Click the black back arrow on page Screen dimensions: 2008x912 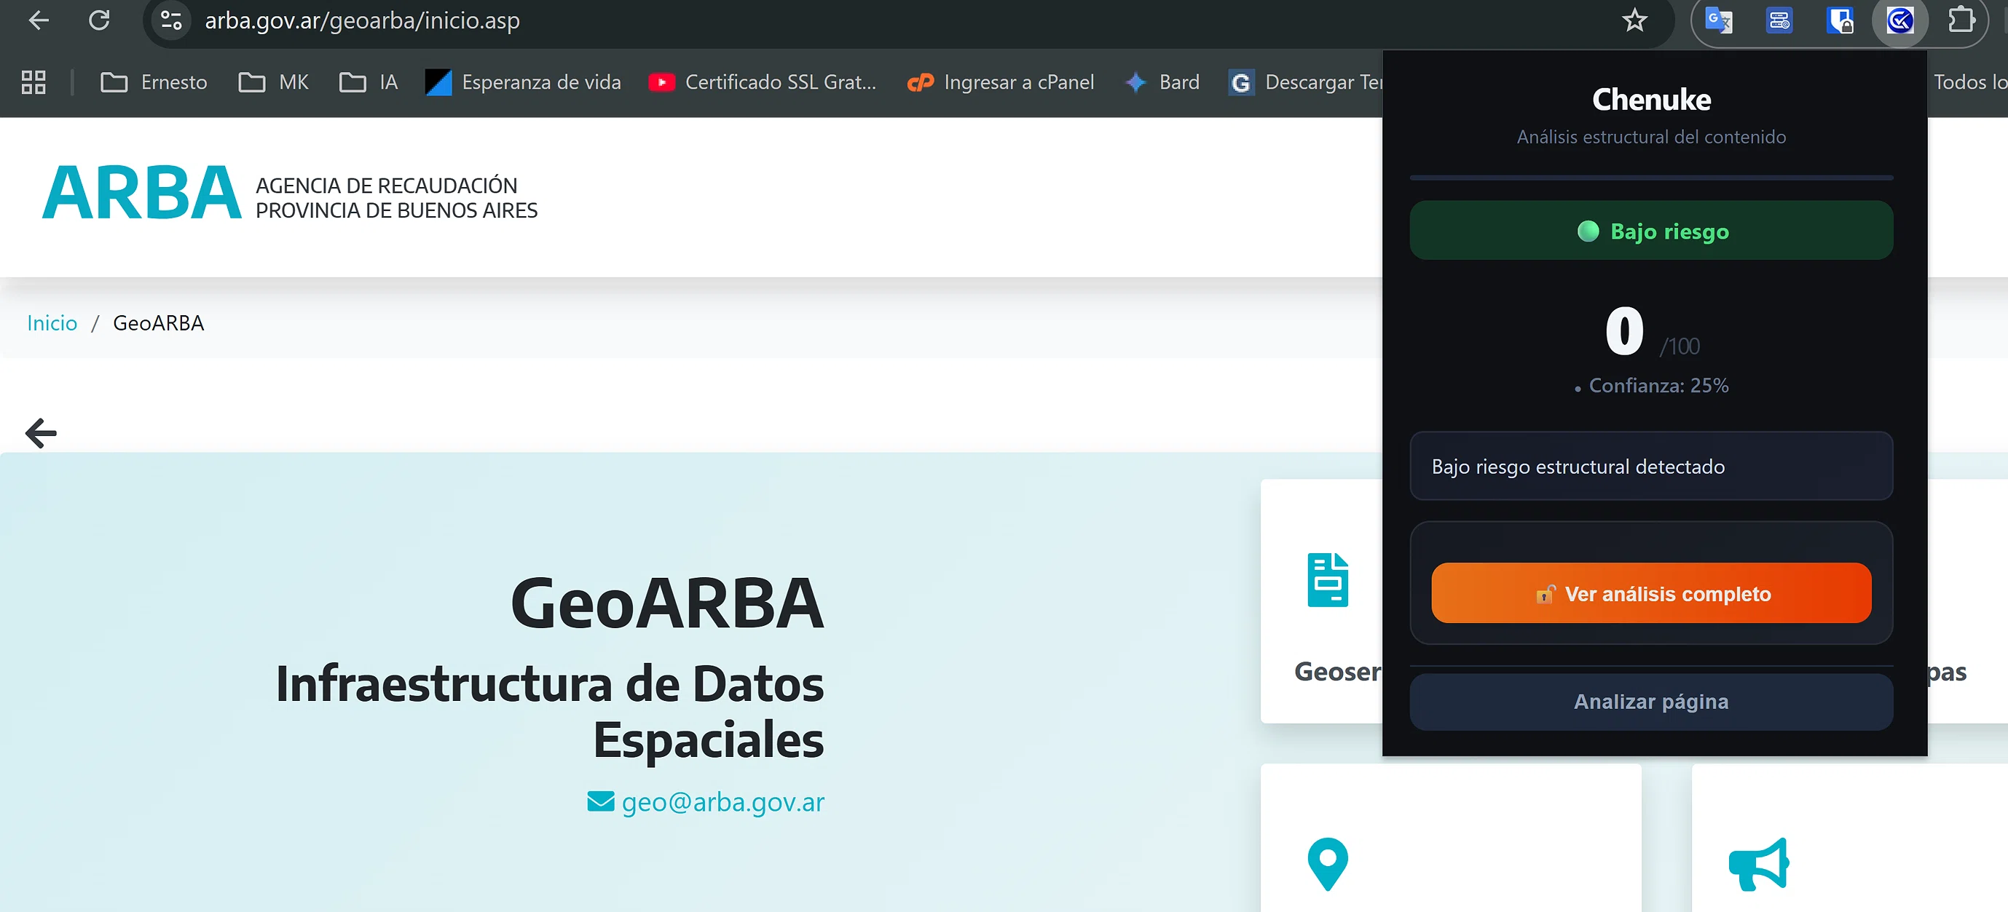pyautogui.click(x=42, y=433)
